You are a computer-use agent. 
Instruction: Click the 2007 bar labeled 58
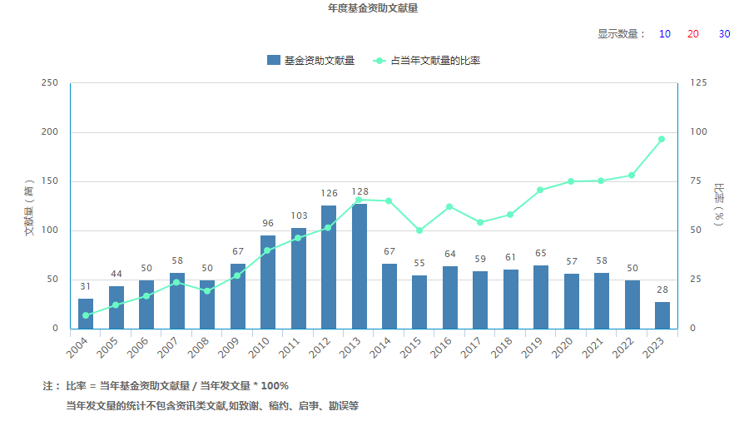click(177, 300)
